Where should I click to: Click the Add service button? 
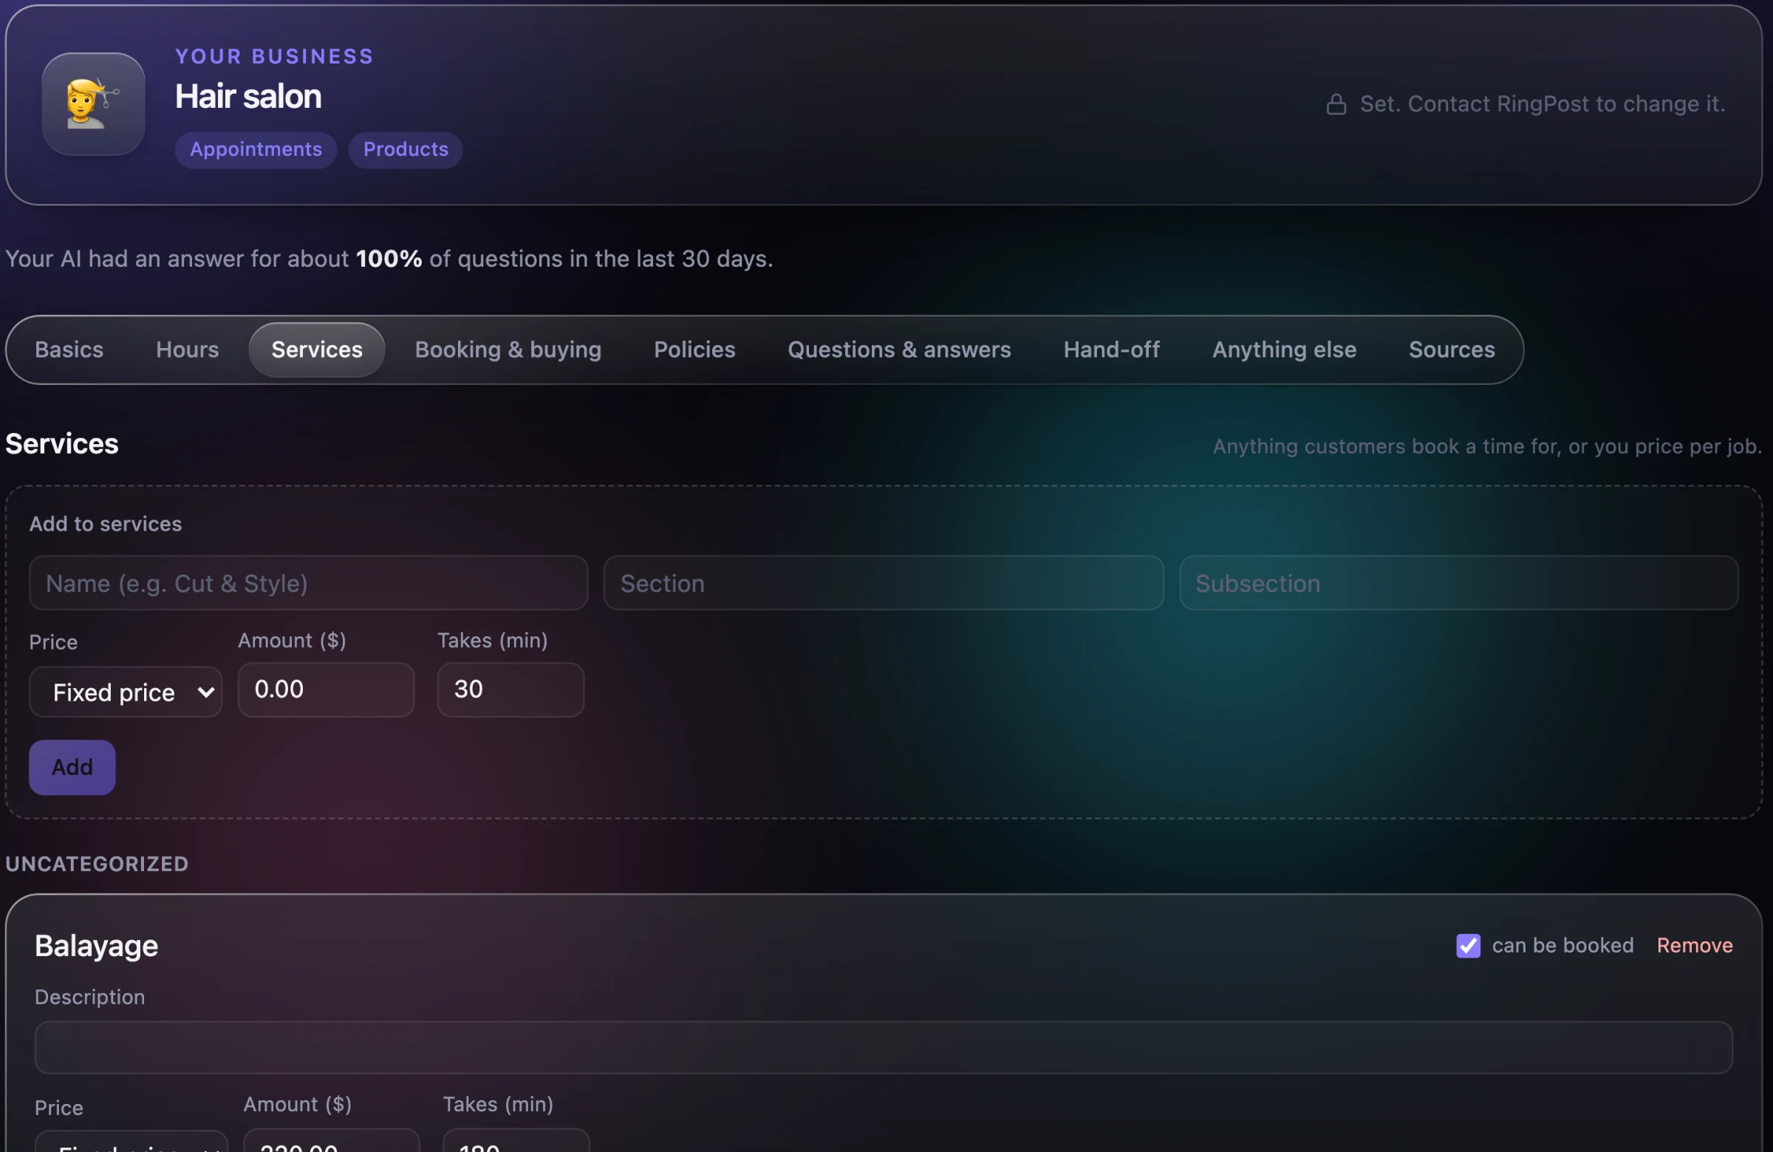pos(72,767)
